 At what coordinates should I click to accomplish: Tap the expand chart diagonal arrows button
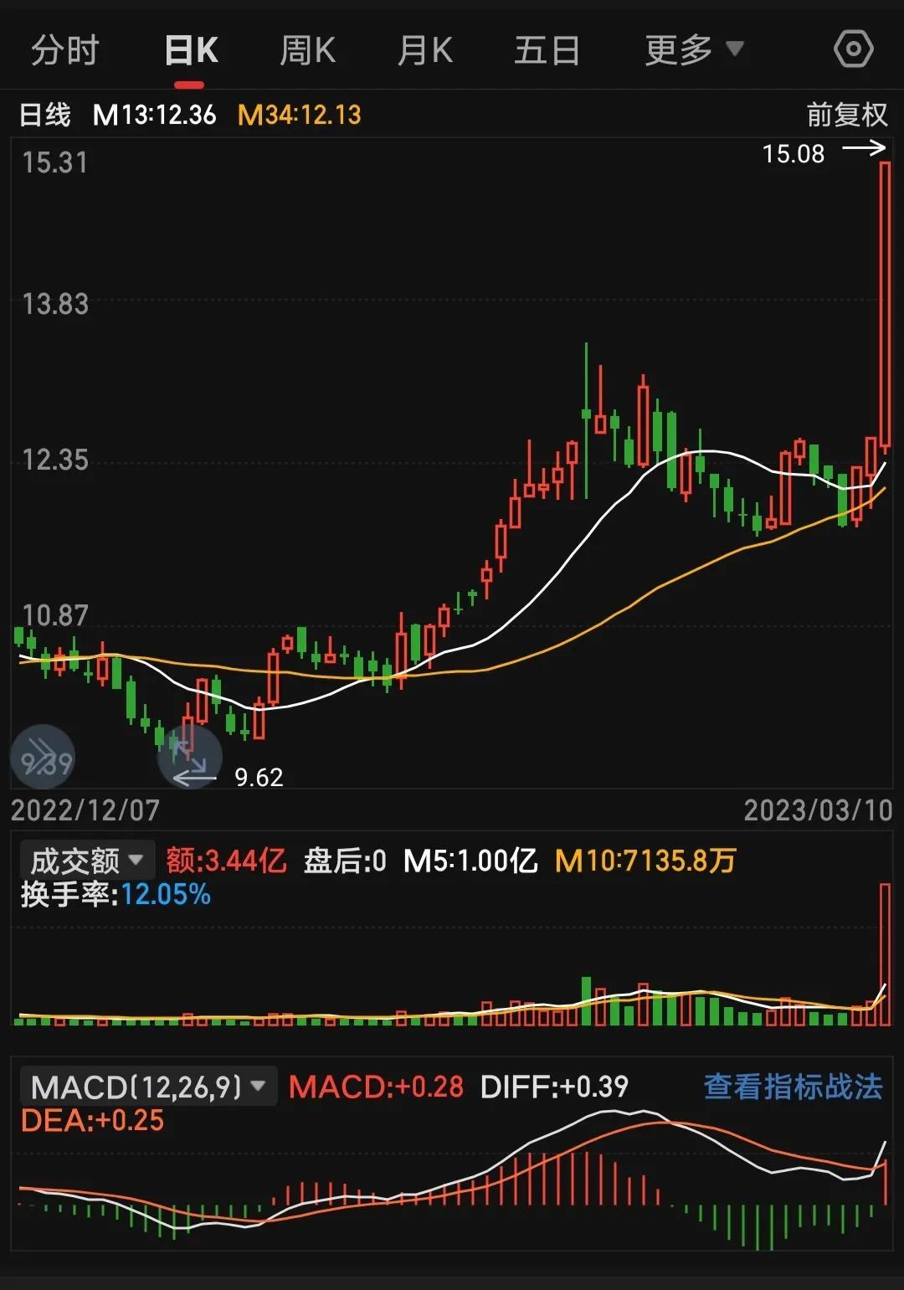[190, 758]
